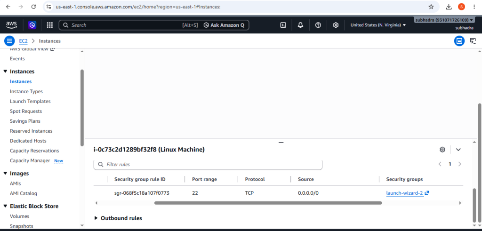Go to previous rules page arrow
Image resolution: width=482 pixels, height=231 pixels.
point(440,164)
